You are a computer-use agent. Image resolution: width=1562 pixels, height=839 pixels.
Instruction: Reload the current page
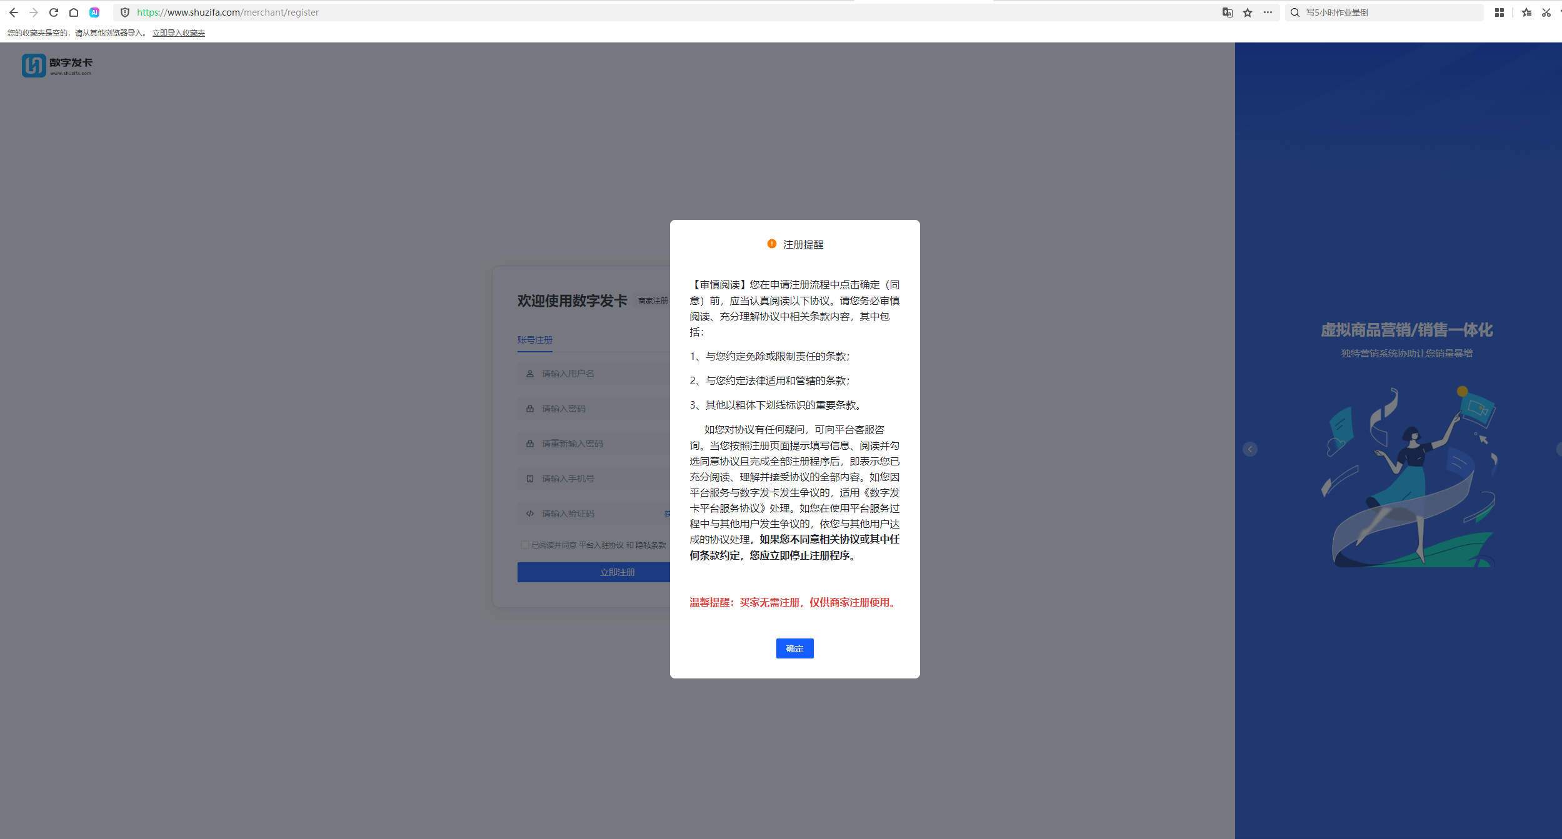[54, 12]
